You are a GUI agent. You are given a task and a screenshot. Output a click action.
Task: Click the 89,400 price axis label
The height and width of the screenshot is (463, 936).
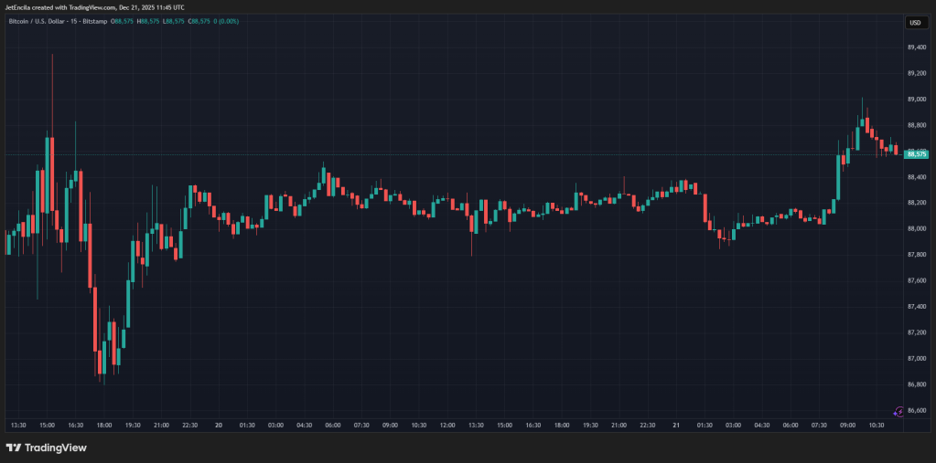click(916, 47)
